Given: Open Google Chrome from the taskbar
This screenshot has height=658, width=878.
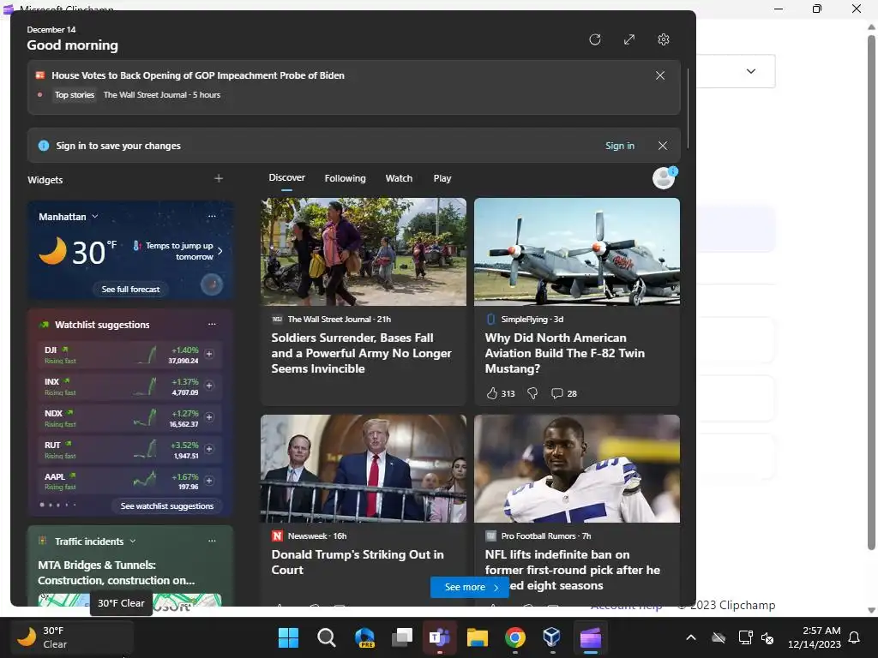Looking at the screenshot, I should tap(515, 637).
